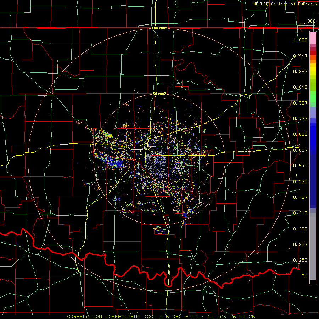Click the 0.5 DEG elevation text
Screen dimensions: 319x319
(170, 317)
